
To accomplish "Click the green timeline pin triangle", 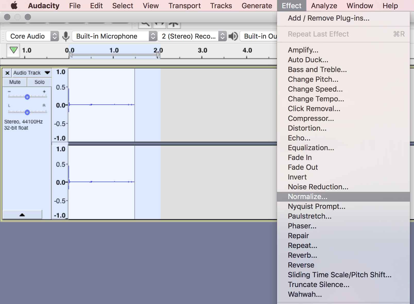I will click(x=13, y=50).
